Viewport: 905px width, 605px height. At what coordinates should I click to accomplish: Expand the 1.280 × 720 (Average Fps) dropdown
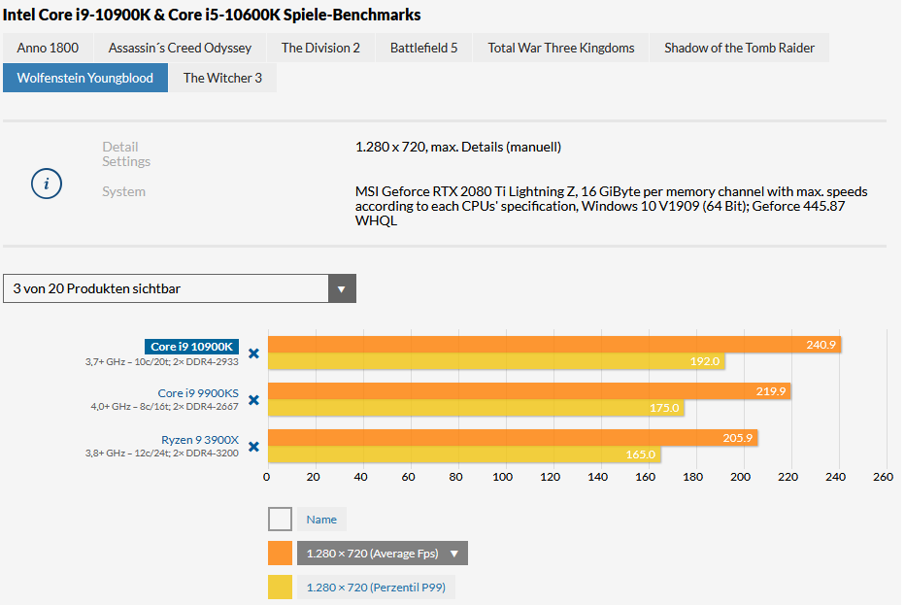coord(382,553)
